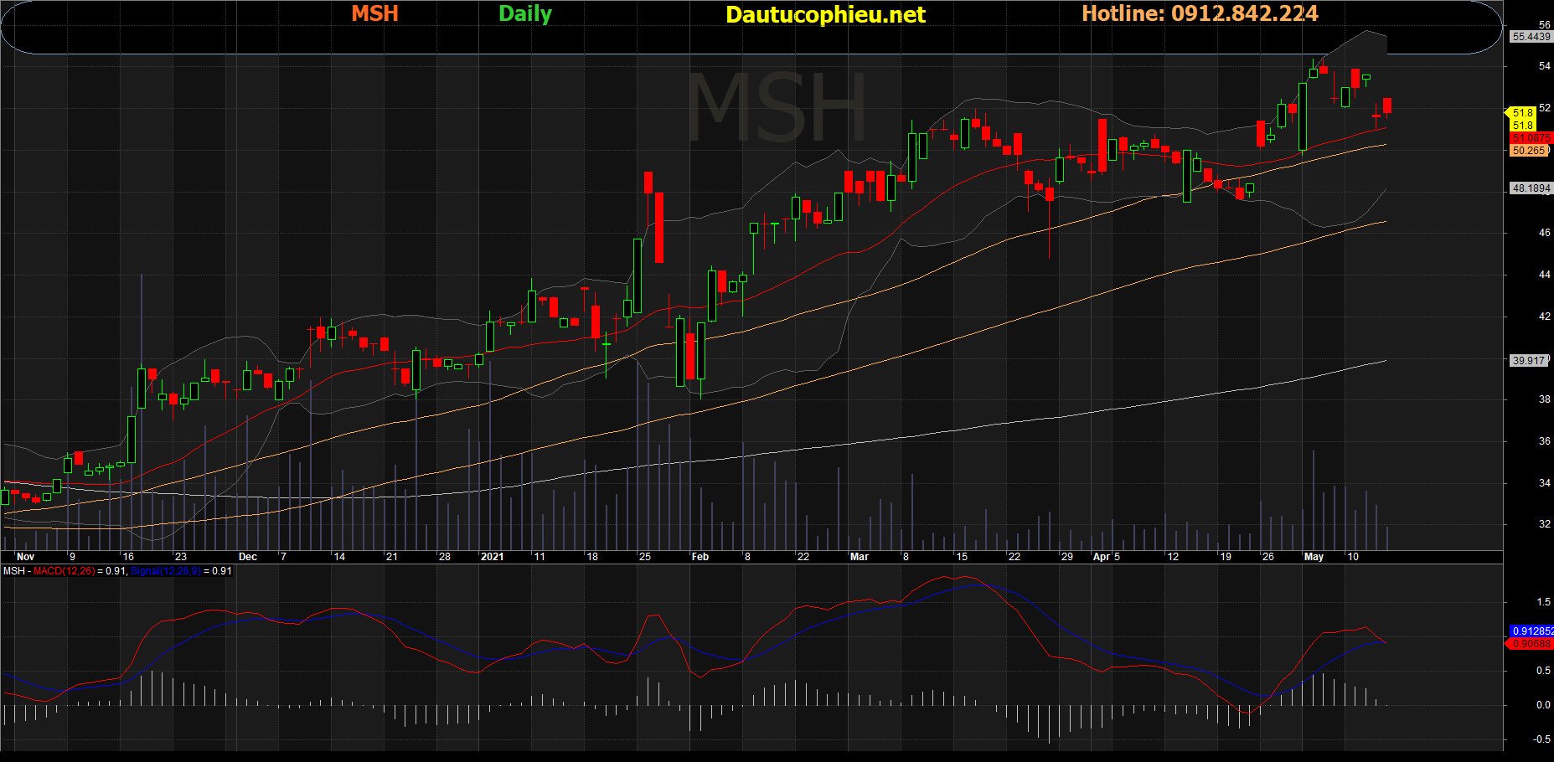Click the 19 date label in April
Viewport: 1554px width, 762px height.
click(x=1226, y=557)
